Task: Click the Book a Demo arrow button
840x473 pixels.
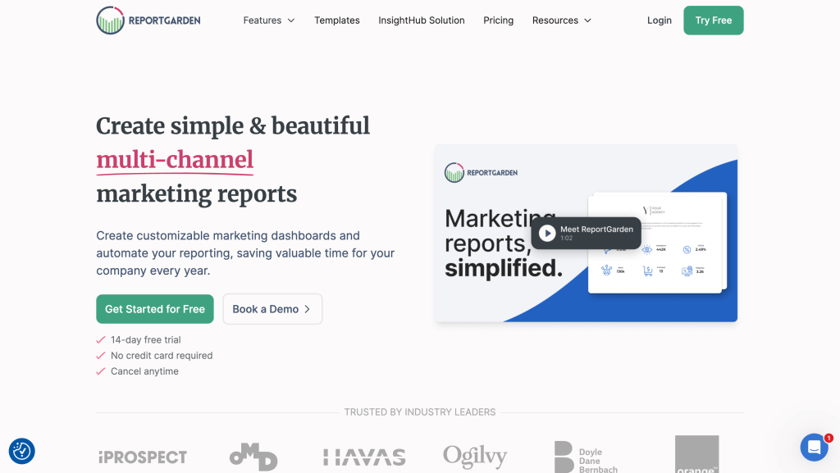Action: pyautogui.click(x=272, y=309)
